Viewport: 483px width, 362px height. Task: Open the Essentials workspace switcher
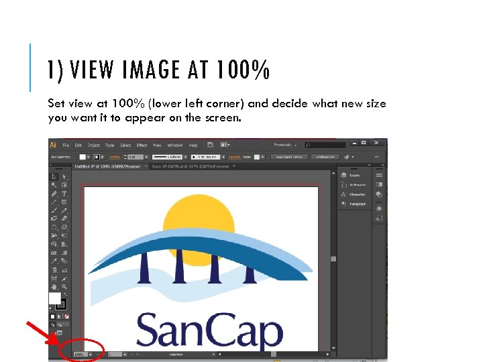click(x=286, y=145)
